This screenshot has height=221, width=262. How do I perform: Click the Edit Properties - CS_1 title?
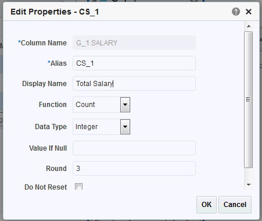55,12
